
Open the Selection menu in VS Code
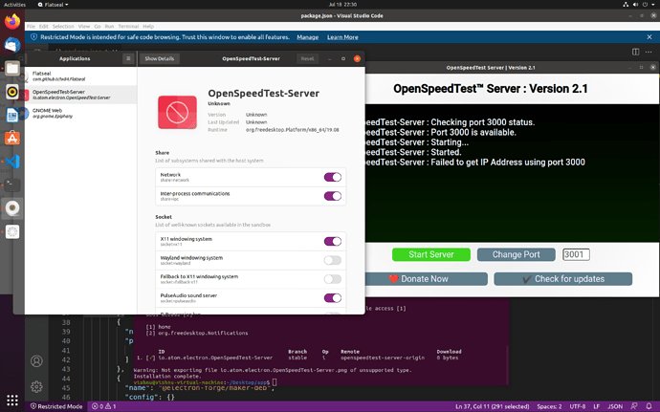tap(63, 26)
